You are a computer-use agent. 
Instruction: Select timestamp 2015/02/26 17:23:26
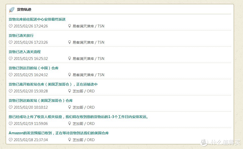point(31,42)
